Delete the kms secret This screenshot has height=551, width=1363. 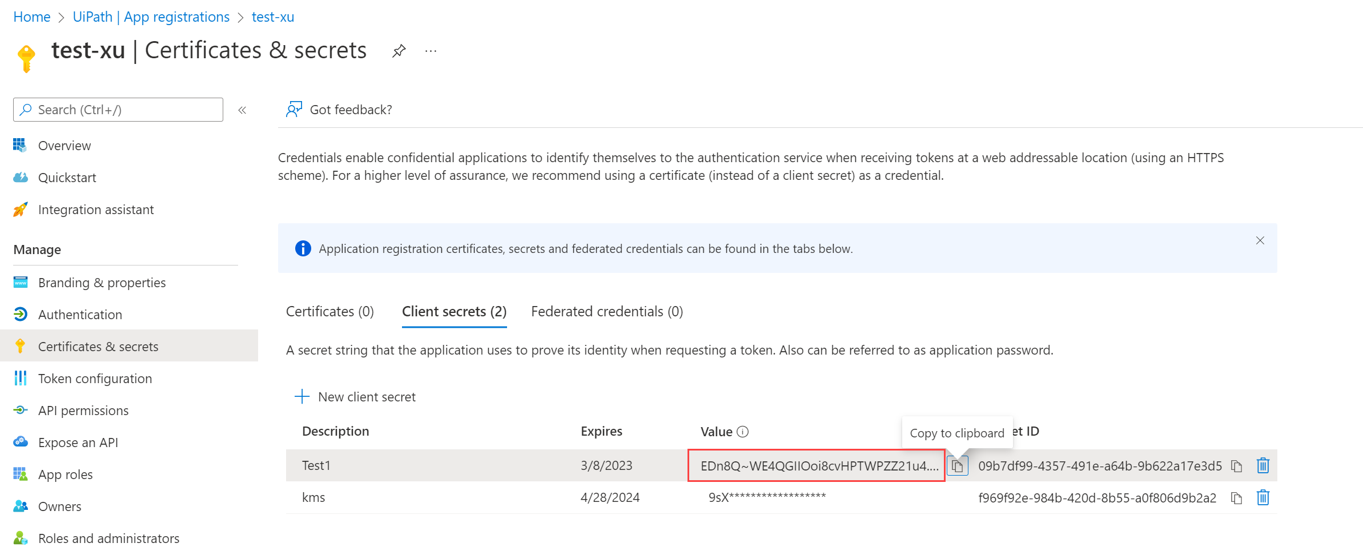(x=1263, y=498)
